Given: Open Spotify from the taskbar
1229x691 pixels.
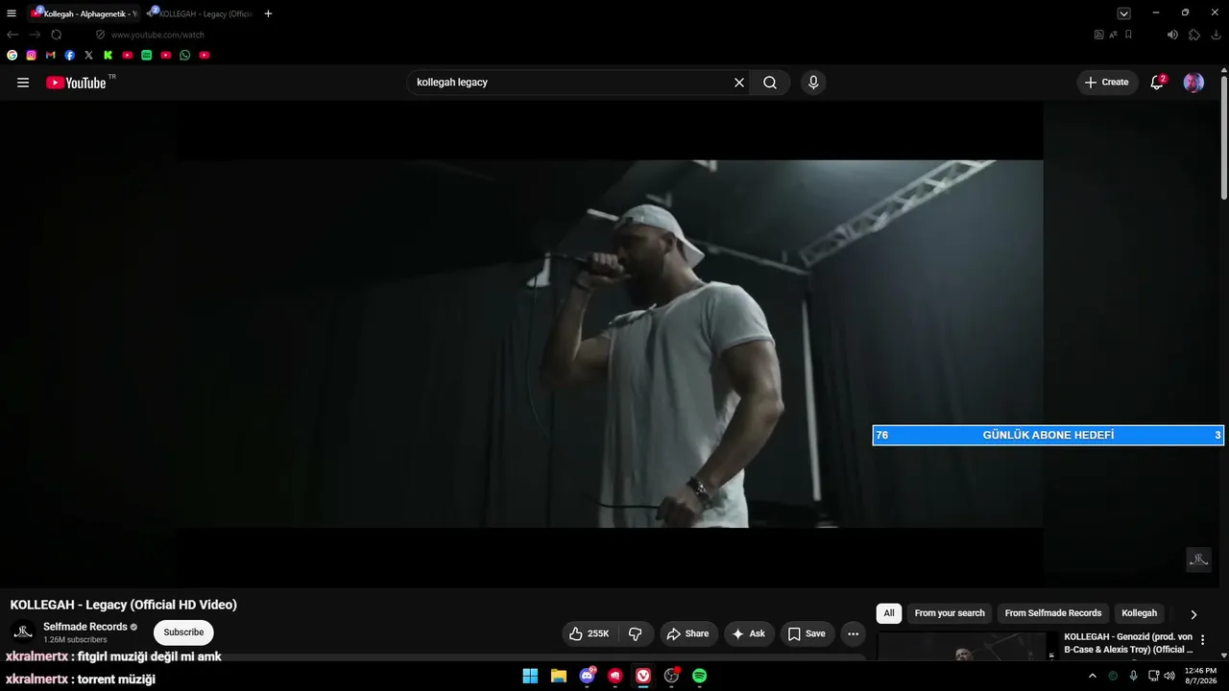Looking at the screenshot, I should point(700,676).
